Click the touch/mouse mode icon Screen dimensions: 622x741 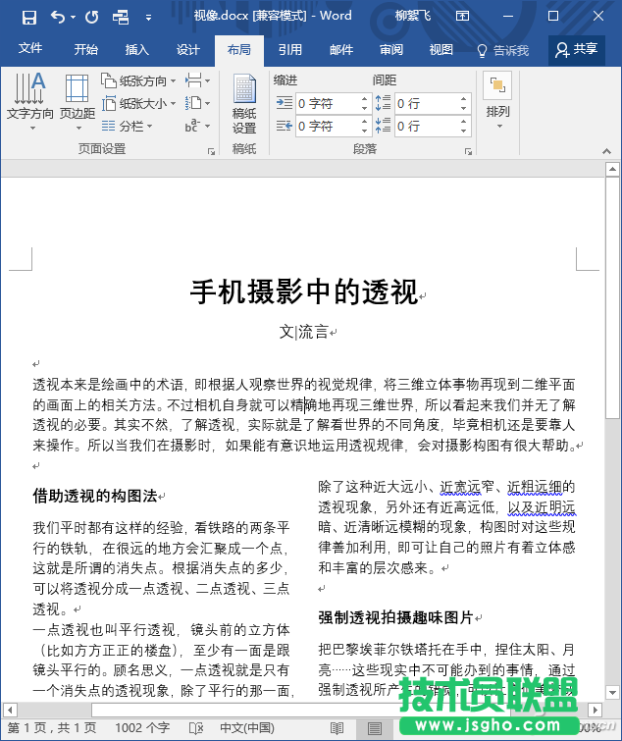[121, 18]
